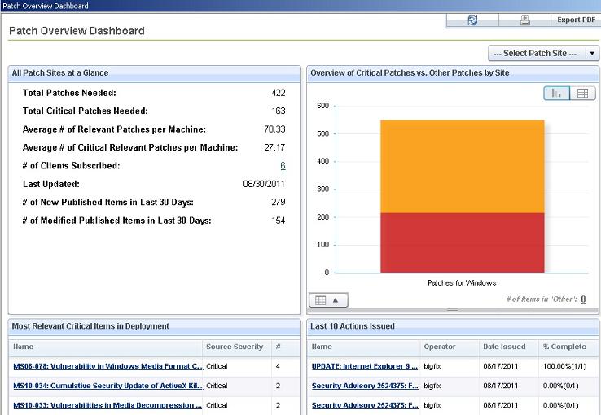Sort by Source Severity column header
601x415 pixels.
(237, 347)
